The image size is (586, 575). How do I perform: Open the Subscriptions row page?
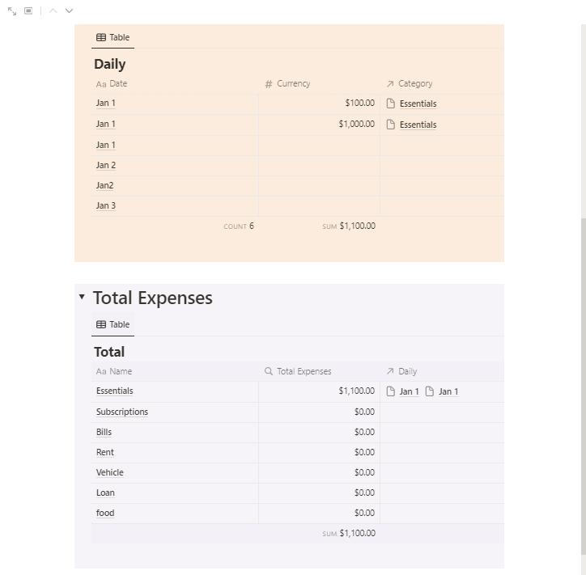(122, 412)
